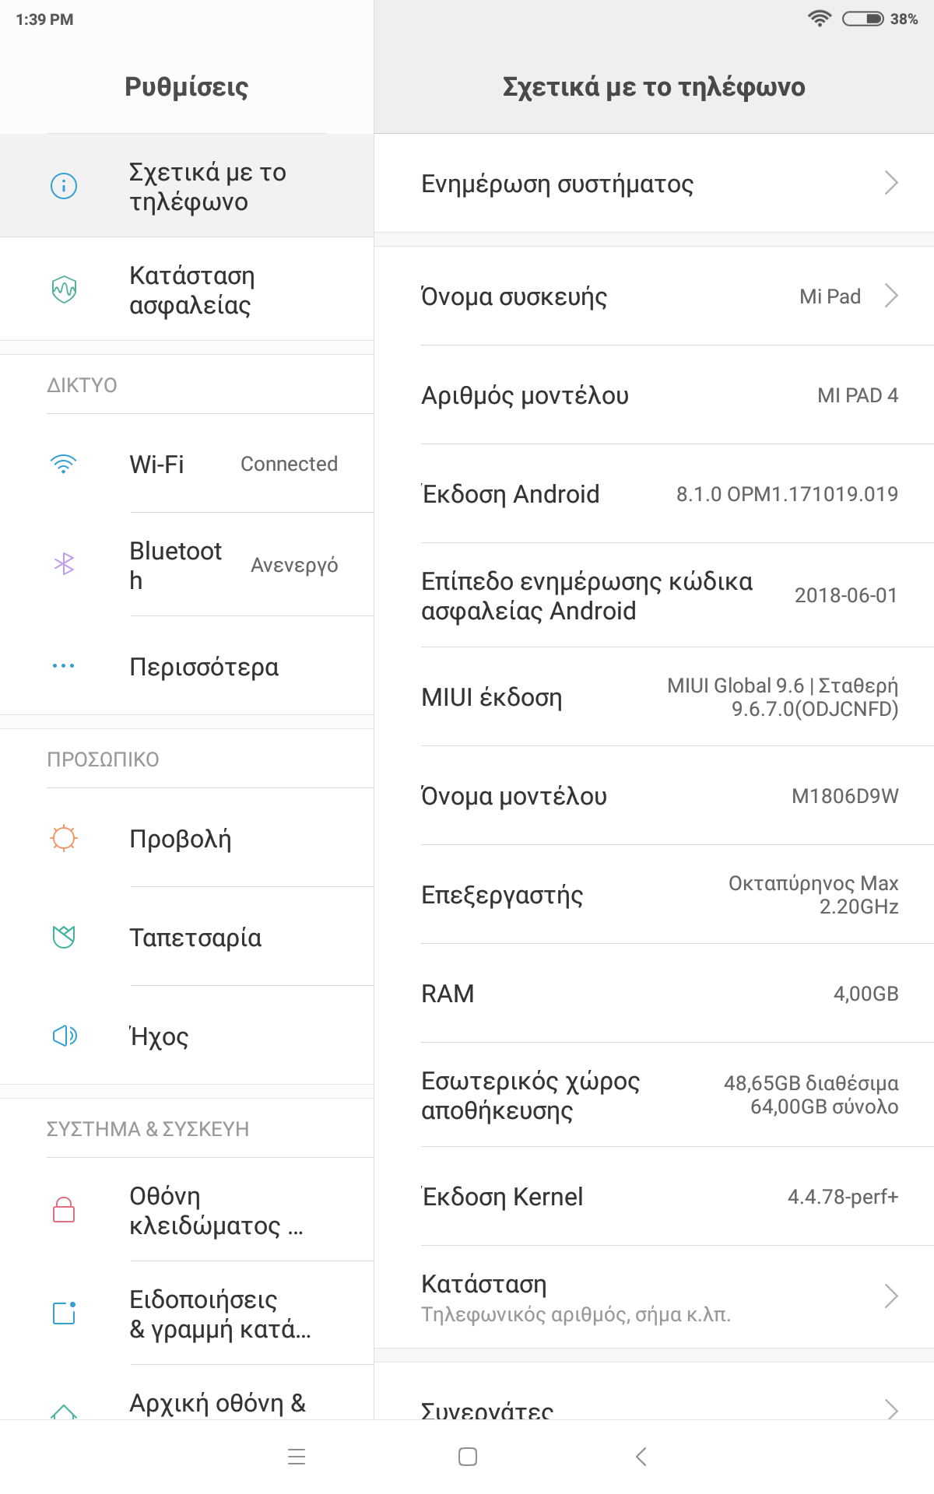Open Κατάσταση details with the chevron

[891, 1296]
